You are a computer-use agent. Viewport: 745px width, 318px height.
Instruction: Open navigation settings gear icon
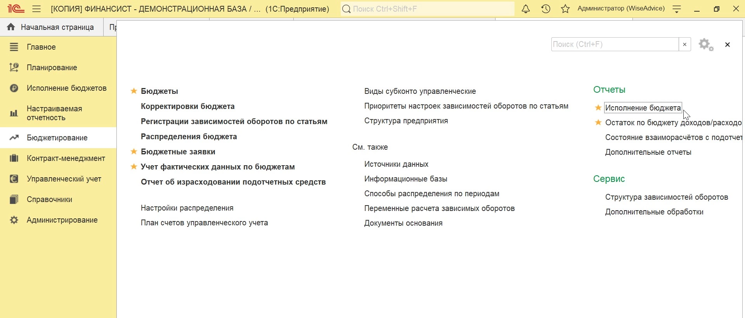[706, 45]
